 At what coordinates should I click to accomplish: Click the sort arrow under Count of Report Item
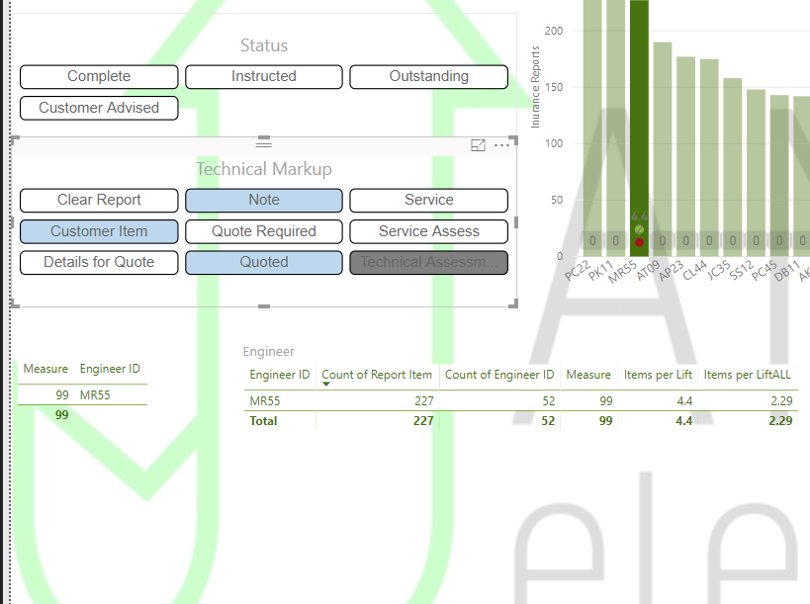tap(326, 385)
